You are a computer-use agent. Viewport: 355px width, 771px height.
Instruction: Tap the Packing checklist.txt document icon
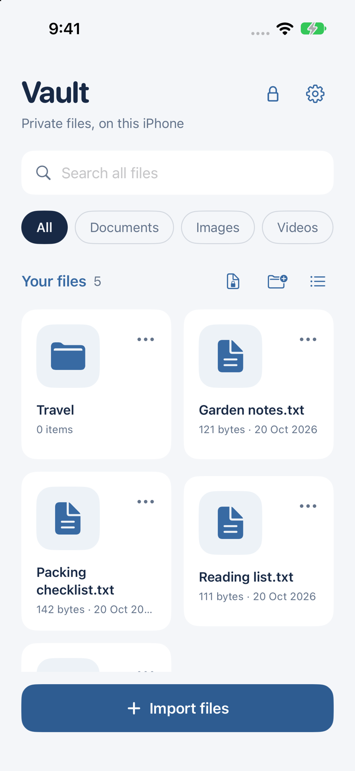point(68,518)
